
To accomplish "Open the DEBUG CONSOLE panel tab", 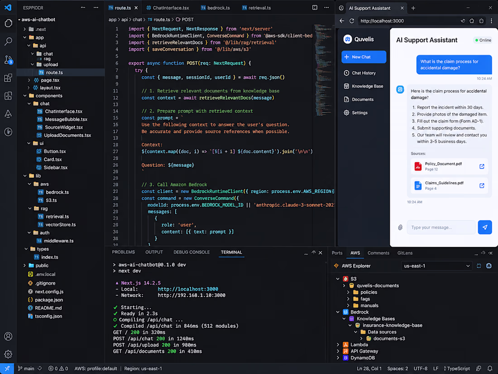I will click(192, 252).
